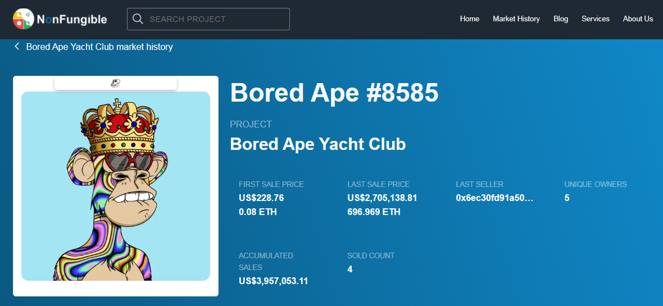Click the last sale price US$2,705,138.81
Screen dimensions: 663x306
[382, 198]
